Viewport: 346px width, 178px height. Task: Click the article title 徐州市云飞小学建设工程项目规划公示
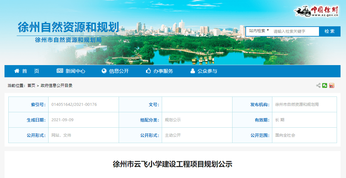(172, 164)
